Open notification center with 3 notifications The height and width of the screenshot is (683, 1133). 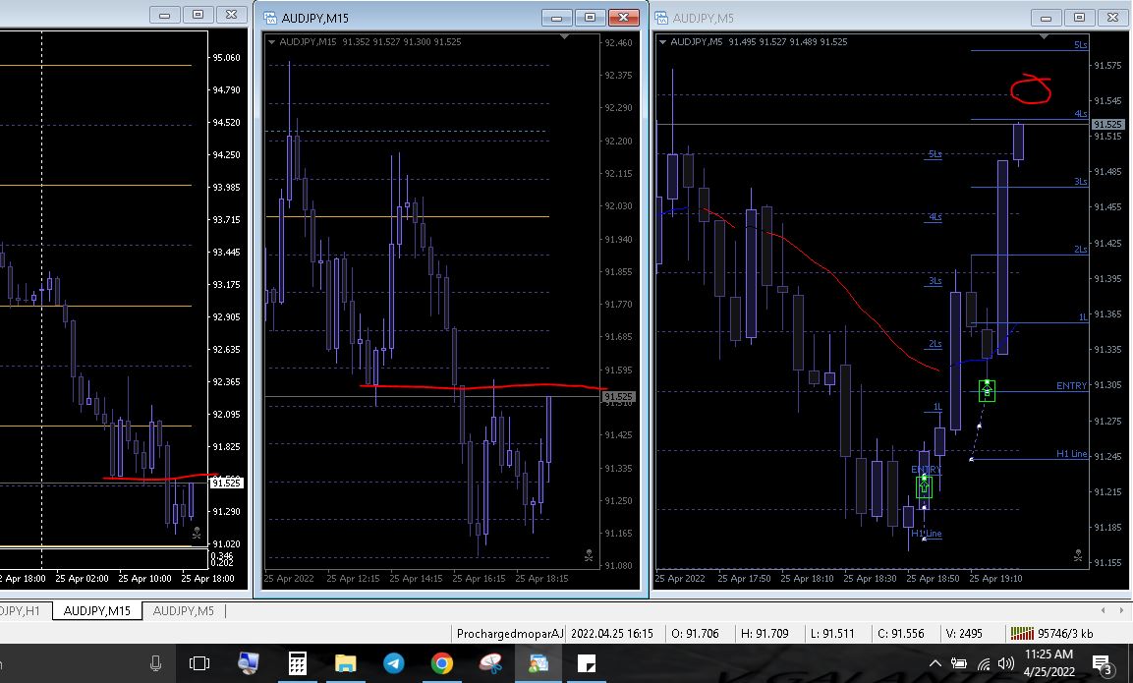tap(1103, 663)
